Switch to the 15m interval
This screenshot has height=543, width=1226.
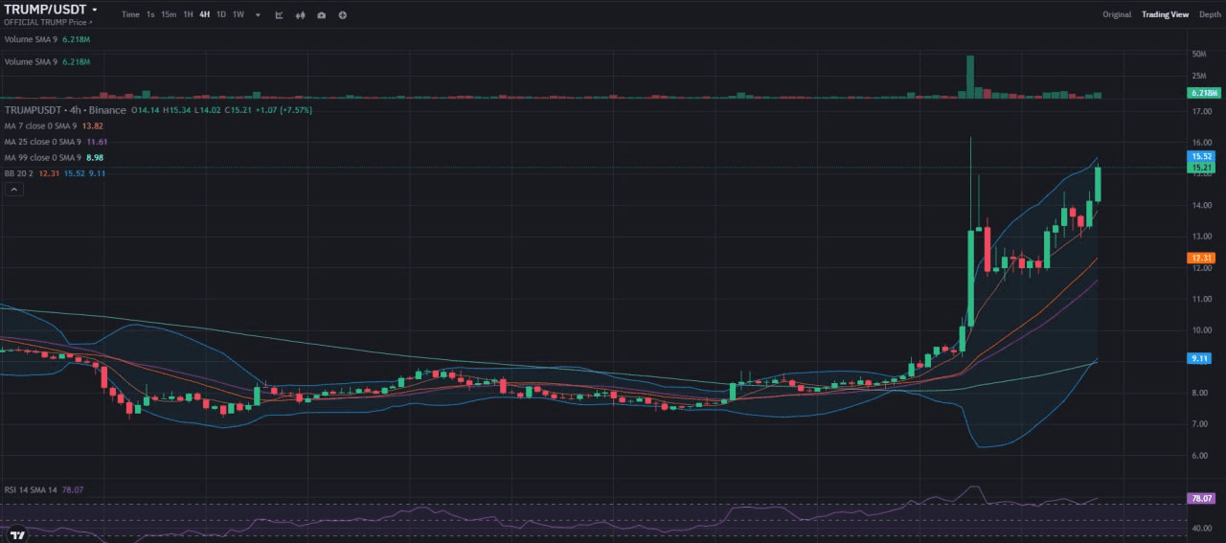pyautogui.click(x=169, y=14)
